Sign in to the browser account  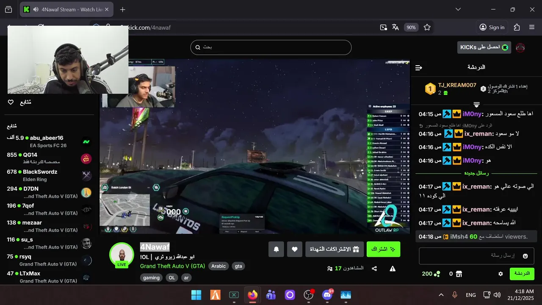pos(492,27)
